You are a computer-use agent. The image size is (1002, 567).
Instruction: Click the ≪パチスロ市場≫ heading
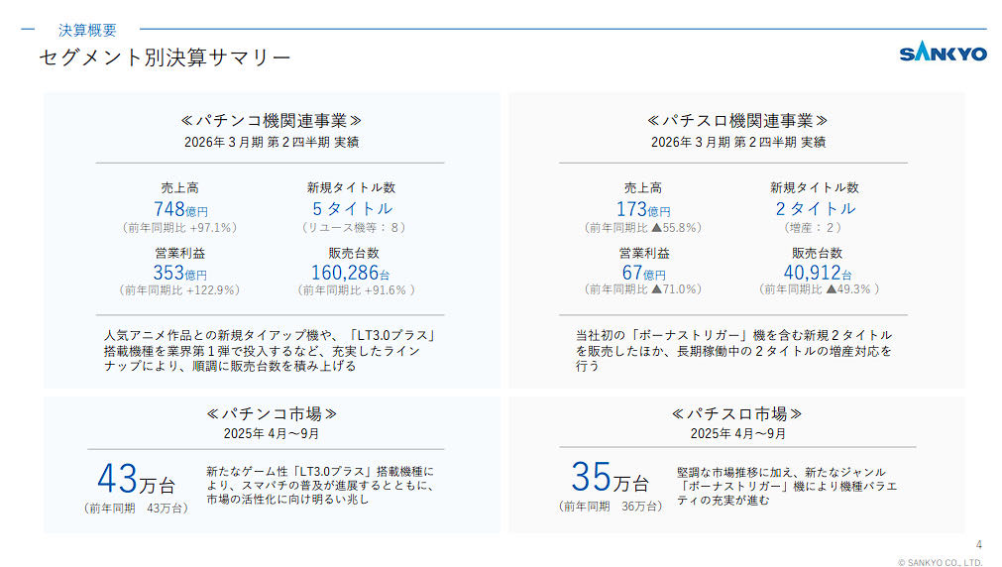(736, 413)
